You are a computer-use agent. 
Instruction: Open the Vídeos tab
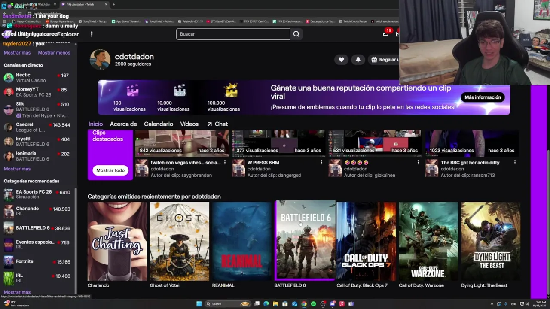pos(189,124)
